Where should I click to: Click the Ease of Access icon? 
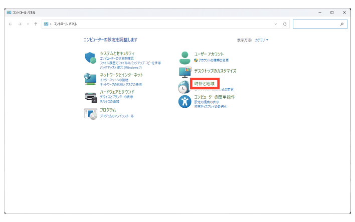click(x=185, y=102)
